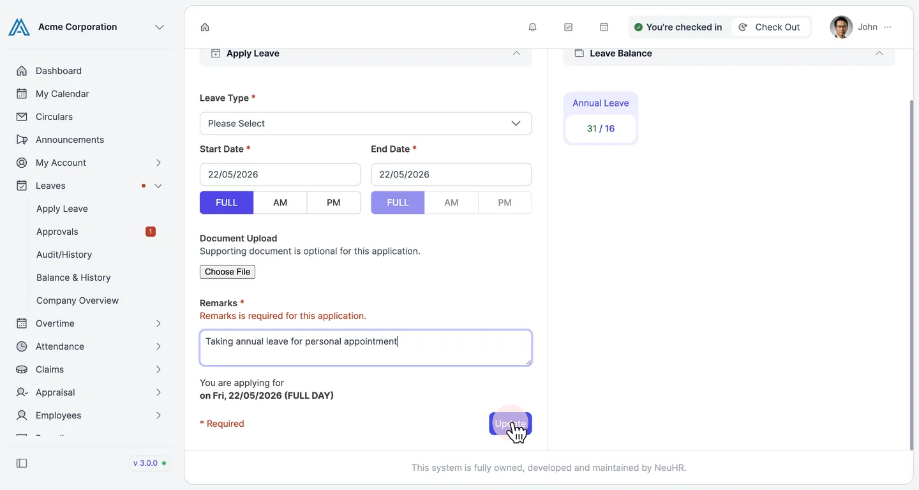919x490 pixels.
Task: Open My Calendar in sidebar
Action: (63, 94)
